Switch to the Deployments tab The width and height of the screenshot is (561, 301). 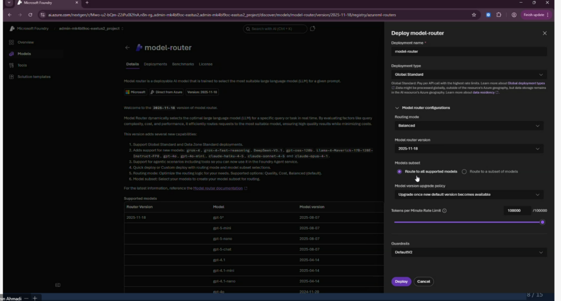coord(155,64)
